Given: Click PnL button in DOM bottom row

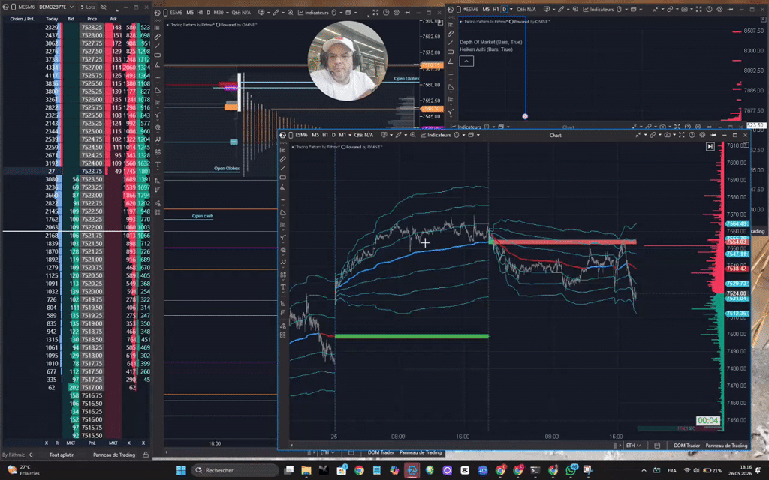Looking at the screenshot, I should point(92,442).
